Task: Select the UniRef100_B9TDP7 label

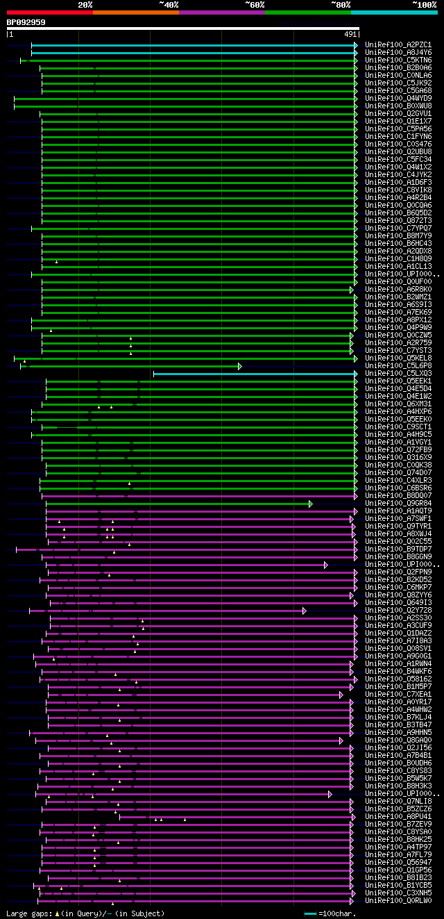Action: tap(398, 549)
